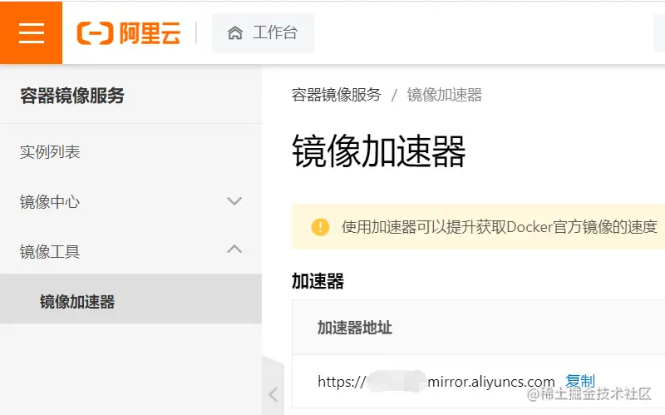Select the 镜像工具 menu item
The width and height of the screenshot is (665, 415).
pyautogui.click(x=131, y=252)
